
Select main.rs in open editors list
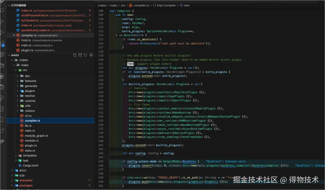tap(51, 45)
